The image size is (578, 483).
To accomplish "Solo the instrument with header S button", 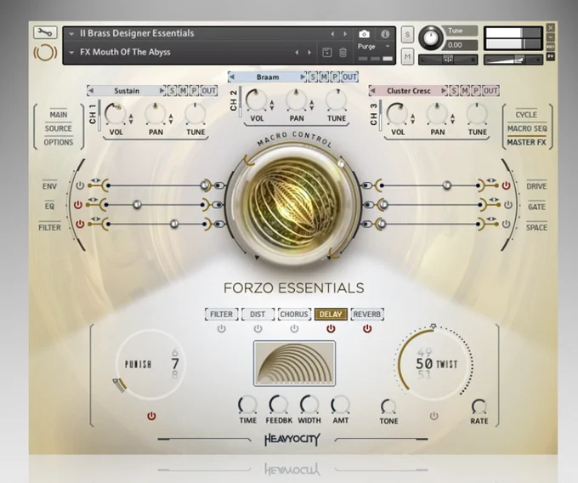I will pyautogui.click(x=407, y=35).
